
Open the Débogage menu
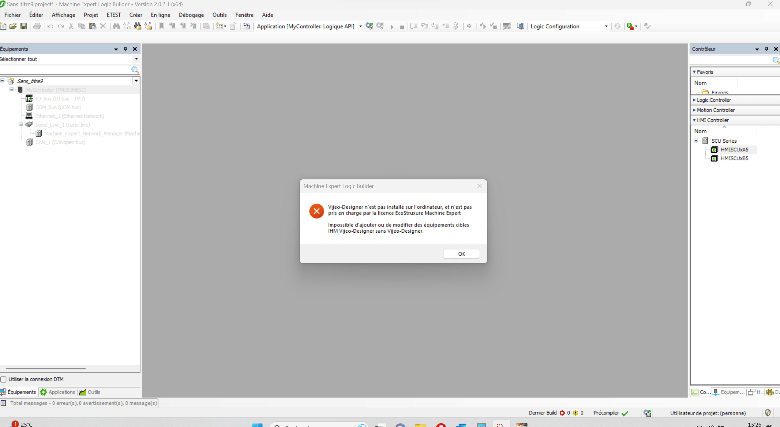coord(191,15)
